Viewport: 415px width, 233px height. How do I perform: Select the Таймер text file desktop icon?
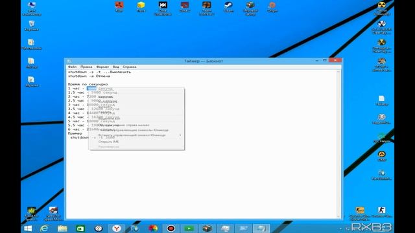click(x=381, y=100)
